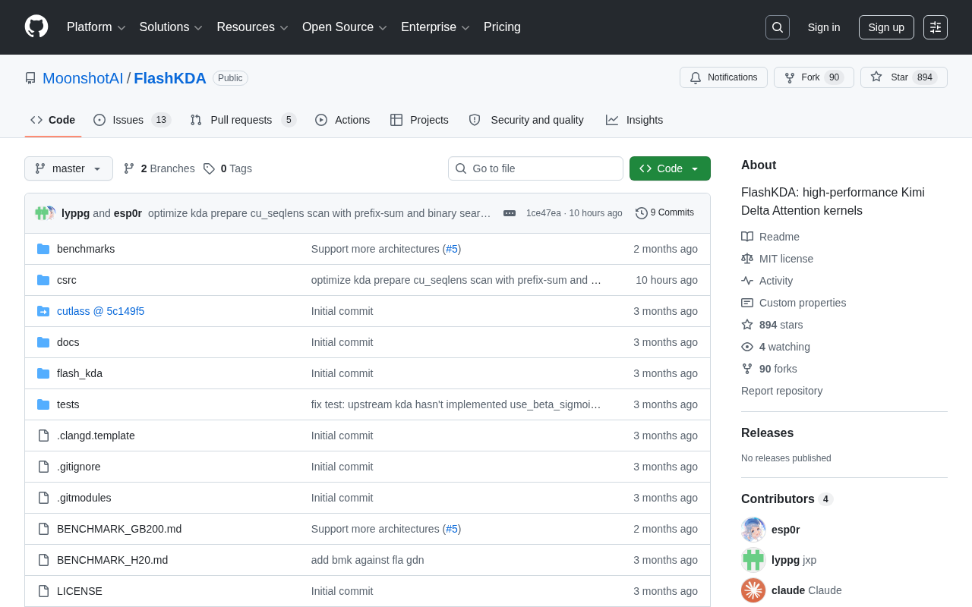Click the MIT license scale icon
Image resolution: width=972 pixels, height=607 pixels.
pos(747,259)
